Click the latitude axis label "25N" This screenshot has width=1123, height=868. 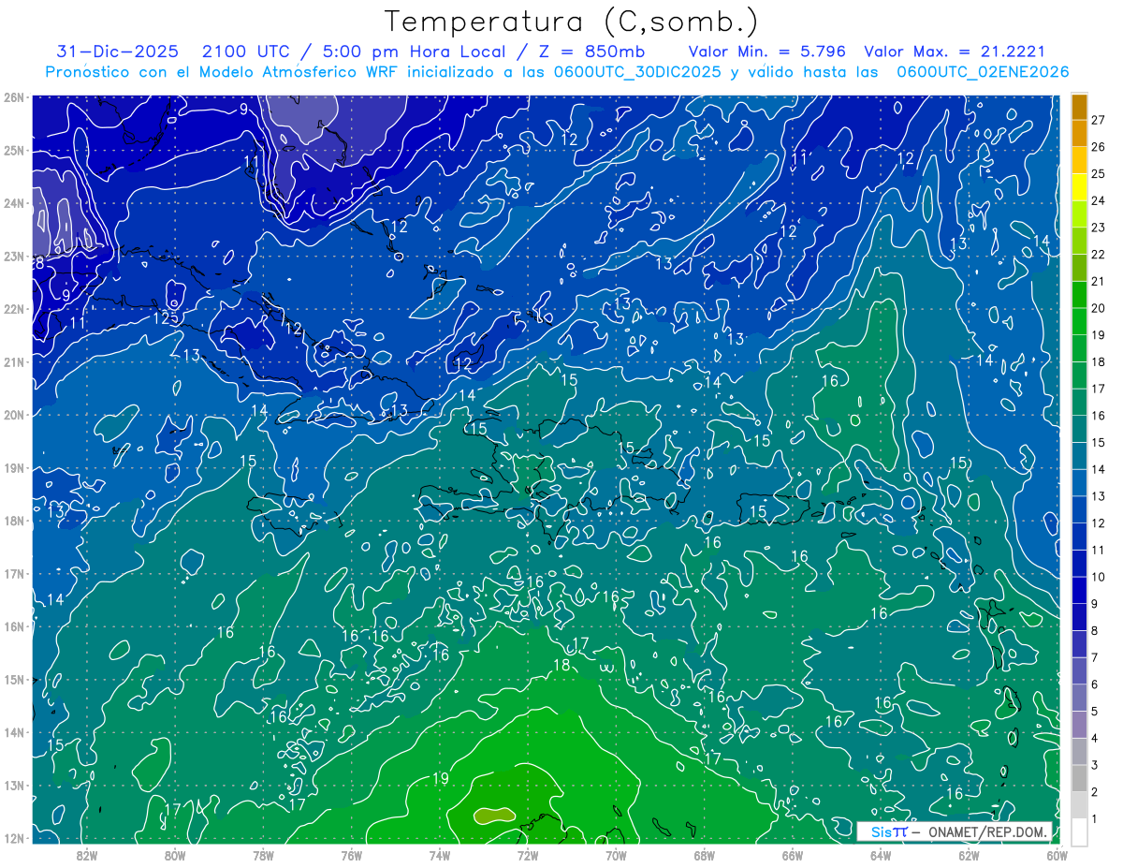[x=13, y=151]
